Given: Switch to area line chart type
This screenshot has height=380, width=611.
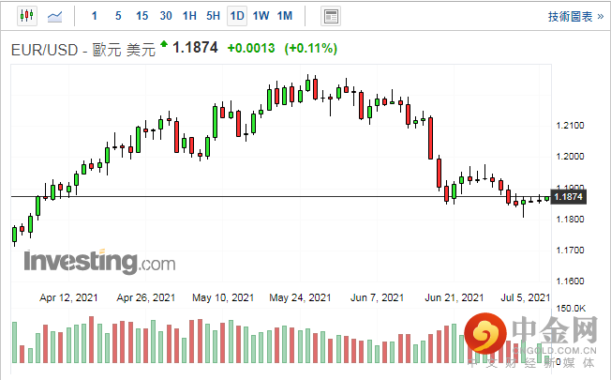Looking at the screenshot, I should click(55, 16).
